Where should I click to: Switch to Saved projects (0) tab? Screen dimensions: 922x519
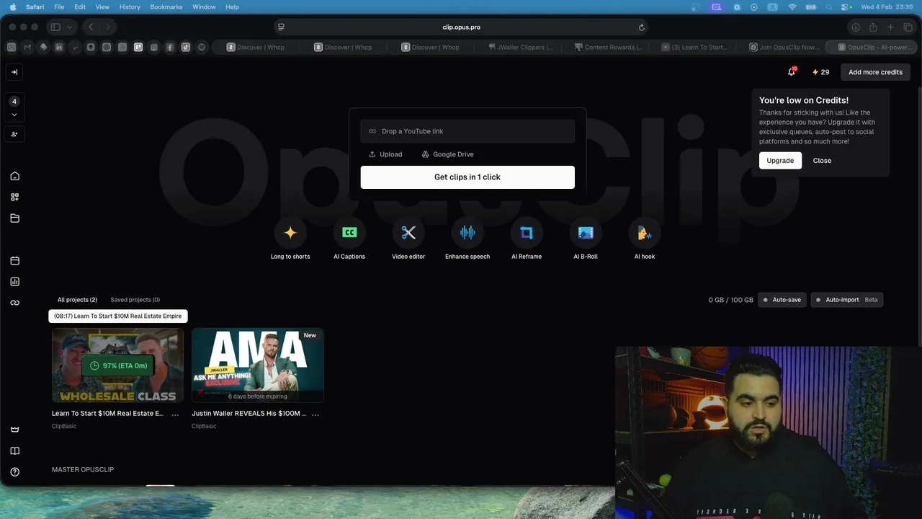point(135,300)
